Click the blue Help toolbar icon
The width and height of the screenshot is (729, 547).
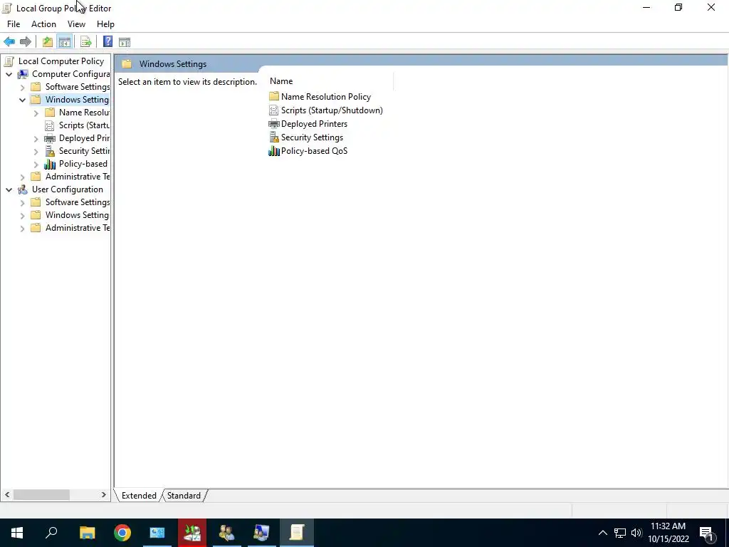tap(107, 42)
